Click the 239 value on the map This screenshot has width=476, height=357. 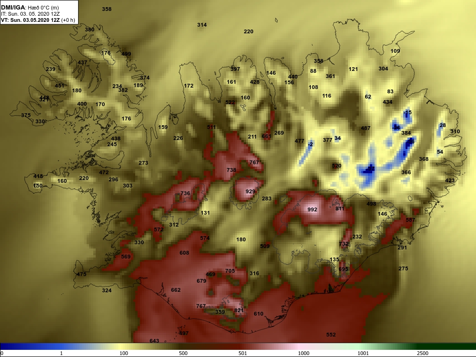click(50, 69)
